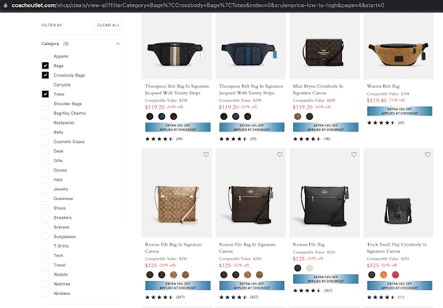This screenshot has height=308, width=443.
Task: Select black swatch on leather Rowan File Bag
Action: point(297,268)
